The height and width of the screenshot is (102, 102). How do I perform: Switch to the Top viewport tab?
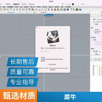(x=20, y=12)
